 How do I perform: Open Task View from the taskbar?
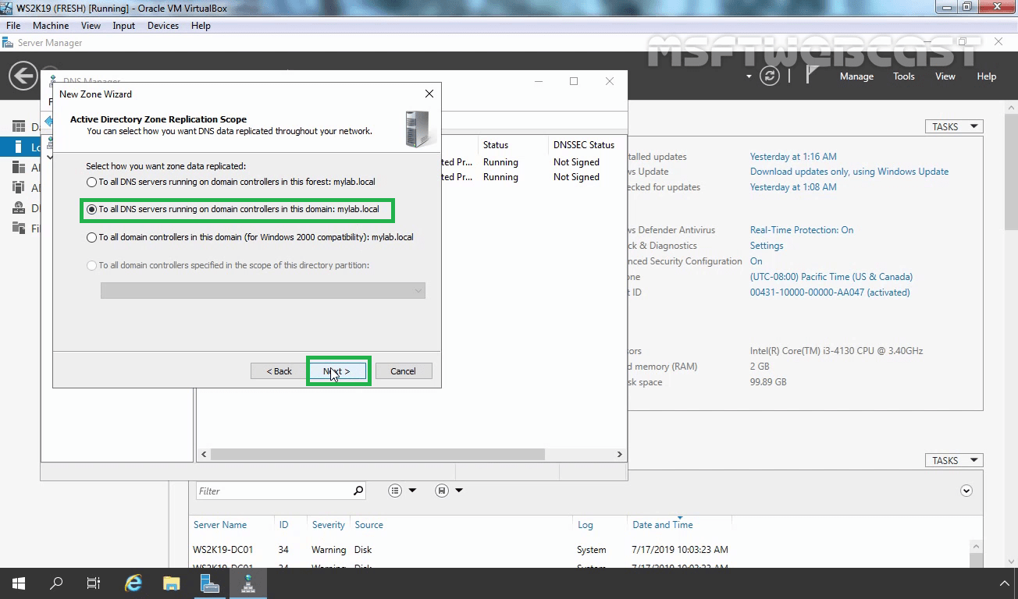click(x=94, y=583)
